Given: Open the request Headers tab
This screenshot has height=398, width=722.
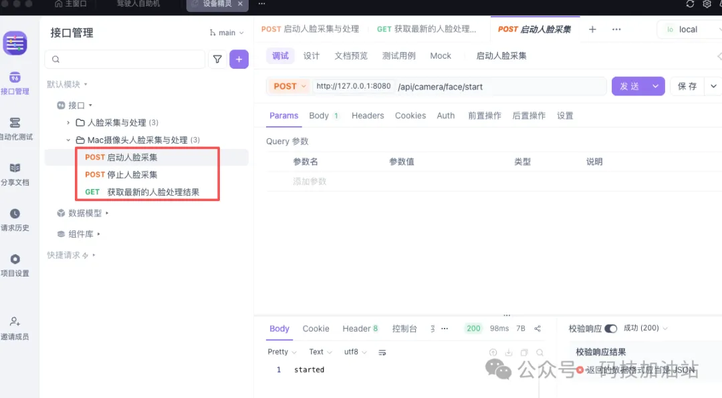Looking at the screenshot, I should click(x=368, y=116).
